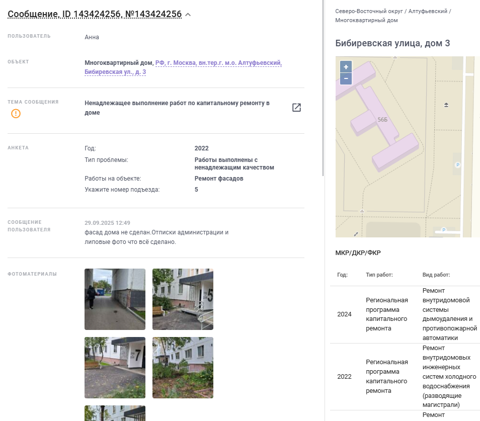The image size is (480, 421).
Task: Click building 56Б on the map
Action: coord(382,120)
